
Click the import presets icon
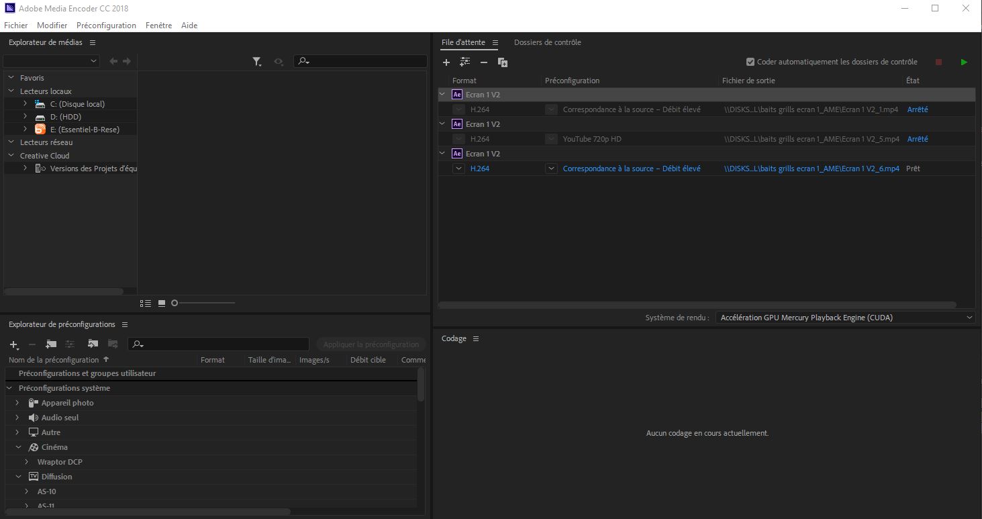tap(93, 344)
